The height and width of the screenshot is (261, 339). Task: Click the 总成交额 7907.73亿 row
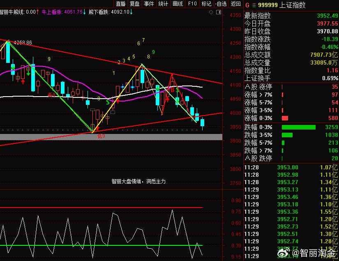coord(291,55)
